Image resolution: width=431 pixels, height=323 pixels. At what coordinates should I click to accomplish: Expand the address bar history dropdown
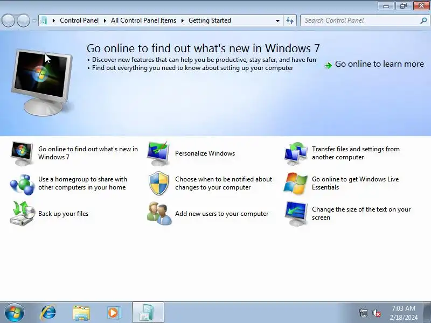pos(277,20)
